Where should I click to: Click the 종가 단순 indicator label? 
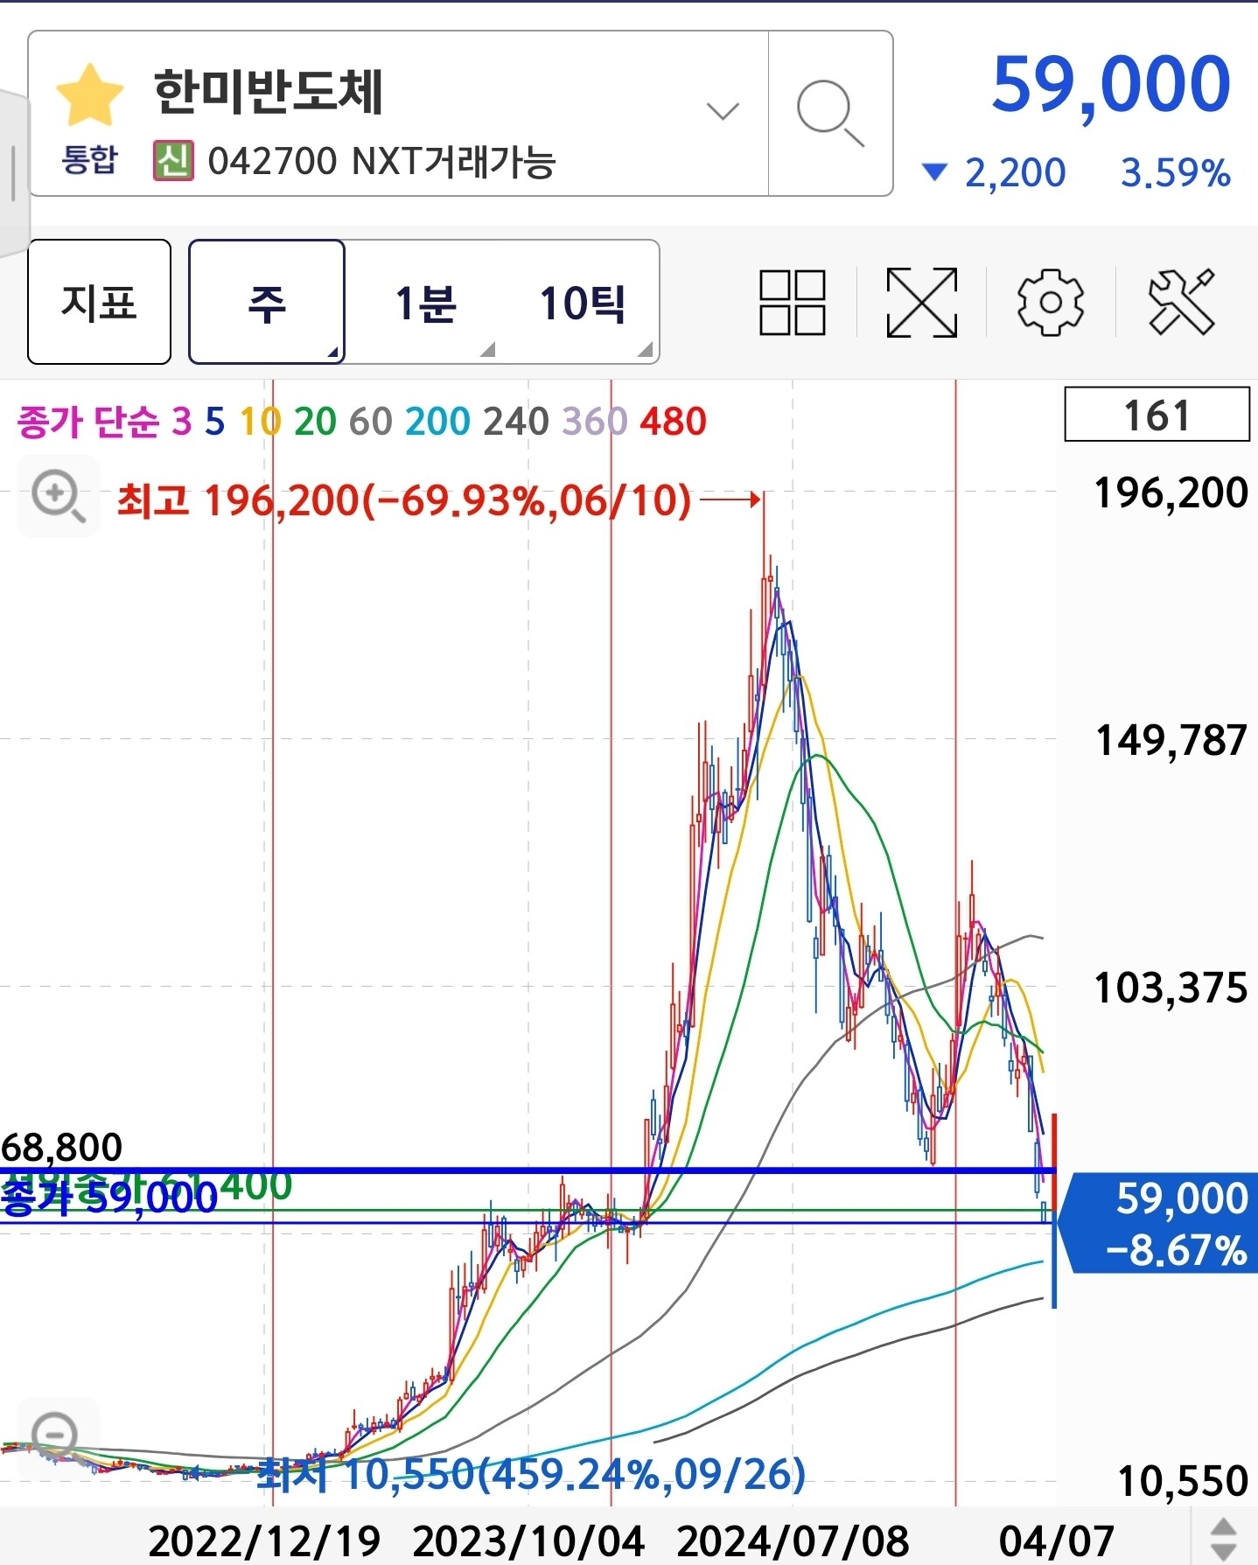87,422
